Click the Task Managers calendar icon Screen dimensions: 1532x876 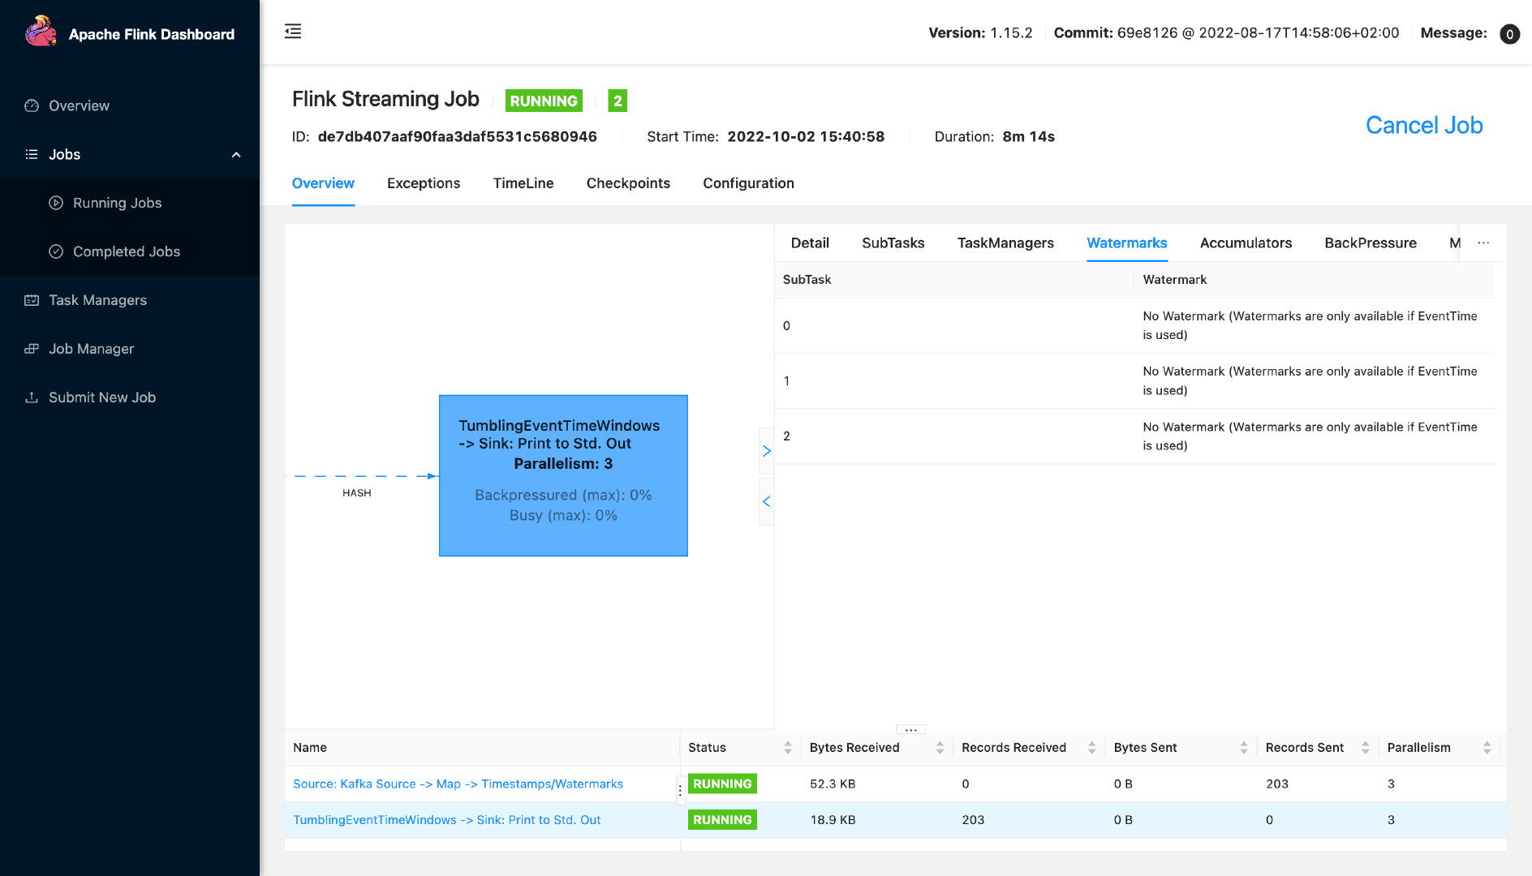(x=32, y=300)
